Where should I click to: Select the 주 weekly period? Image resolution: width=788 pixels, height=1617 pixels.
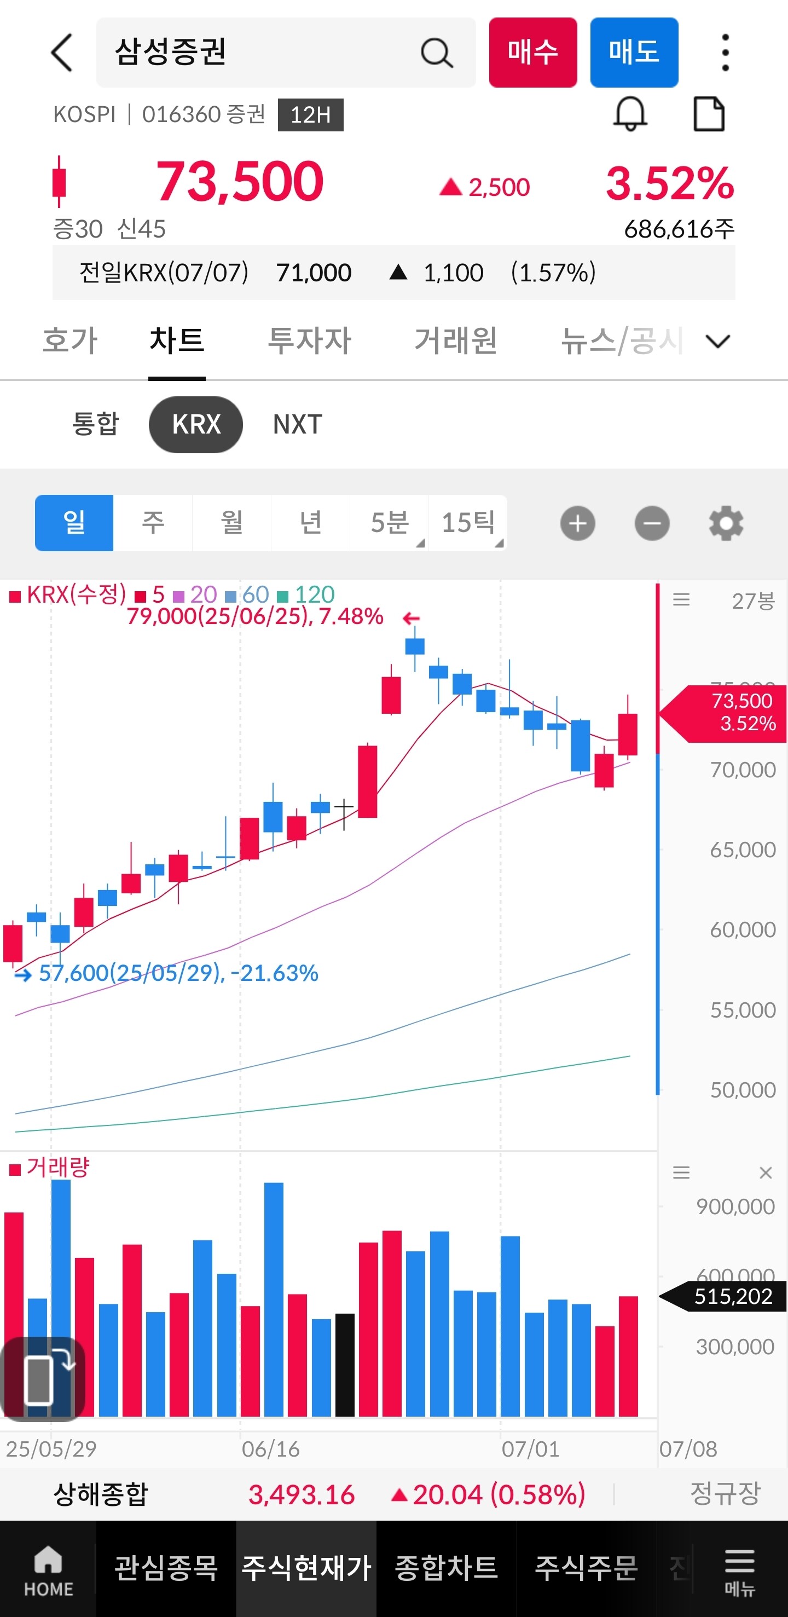pyautogui.click(x=153, y=522)
